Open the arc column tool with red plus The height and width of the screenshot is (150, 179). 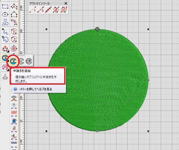[5, 49]
